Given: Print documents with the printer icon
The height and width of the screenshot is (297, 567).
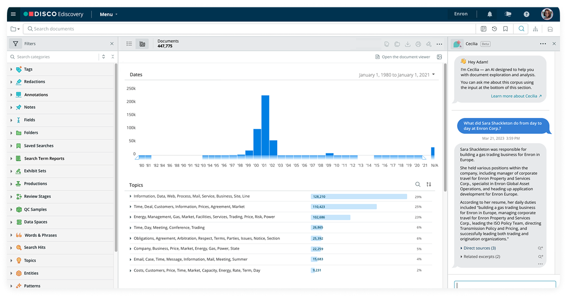Looking at the screenshot, I should [x=418, y=44].
